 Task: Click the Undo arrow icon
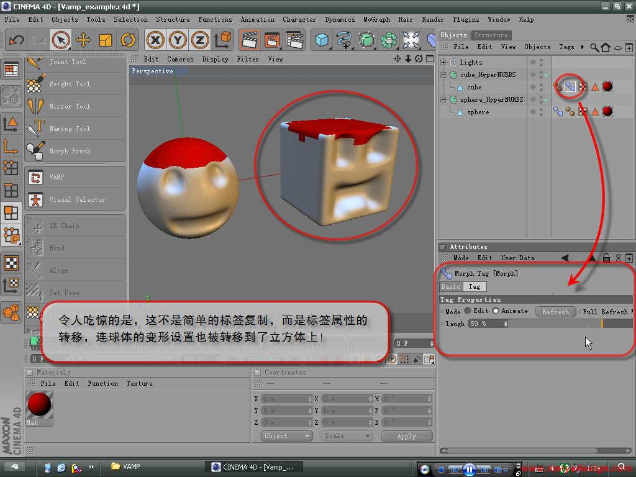point(17,40)
